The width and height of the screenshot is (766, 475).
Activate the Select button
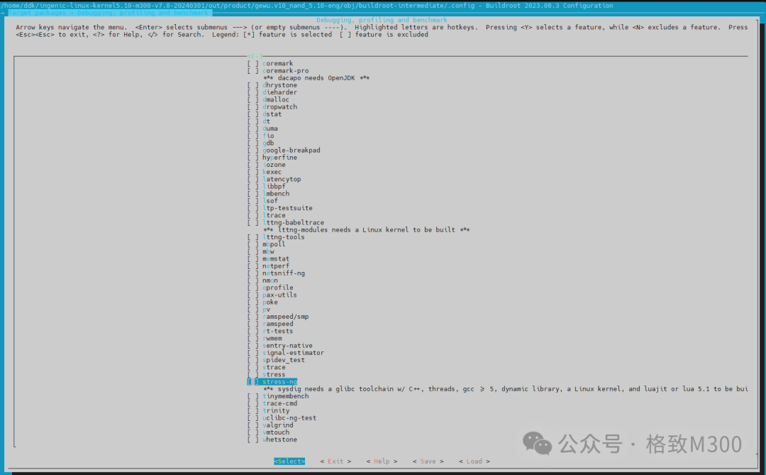point(289,462)
